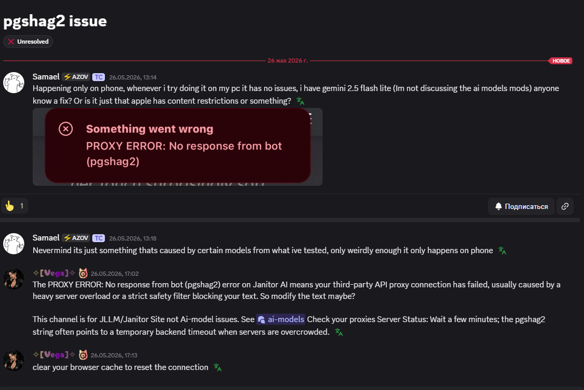Image resolution: width=584 pixels, height=390 pixels.
Task: Click Vega's avatar on the 17:13 message
Action: point(14,361)
